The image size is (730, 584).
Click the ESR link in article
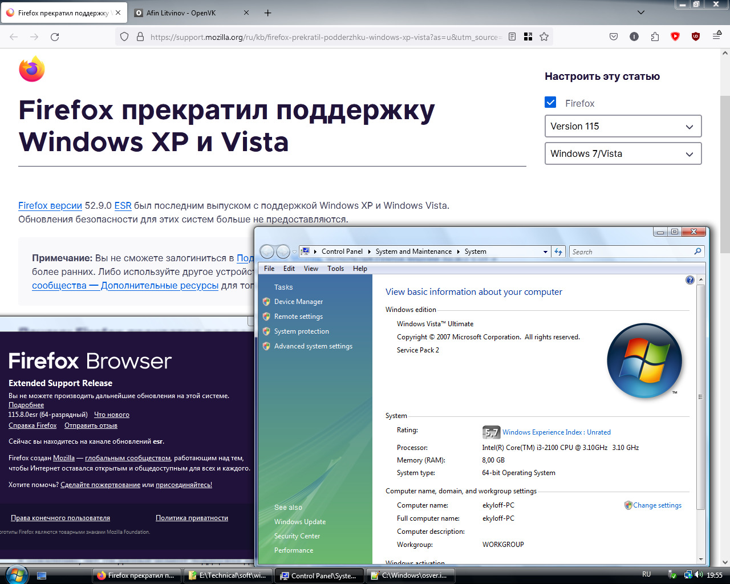123,206
